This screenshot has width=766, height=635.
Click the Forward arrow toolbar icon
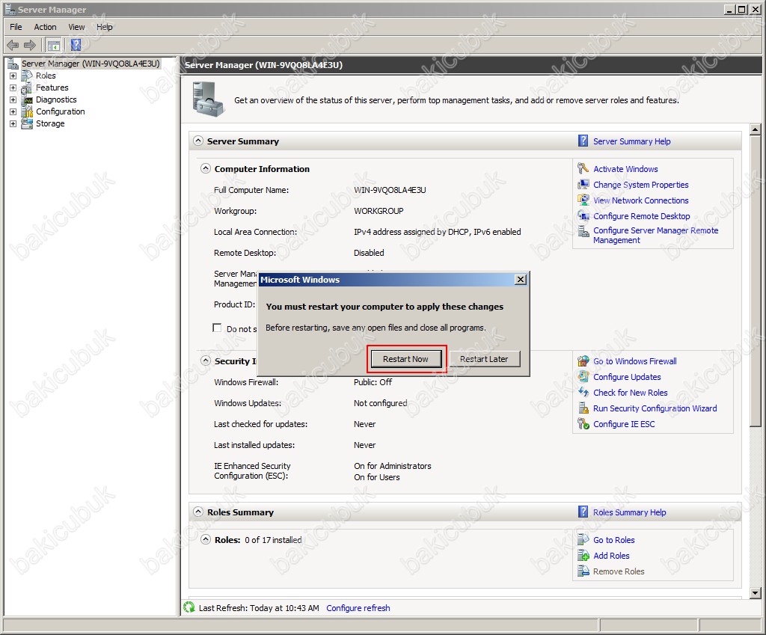[30, 46]
